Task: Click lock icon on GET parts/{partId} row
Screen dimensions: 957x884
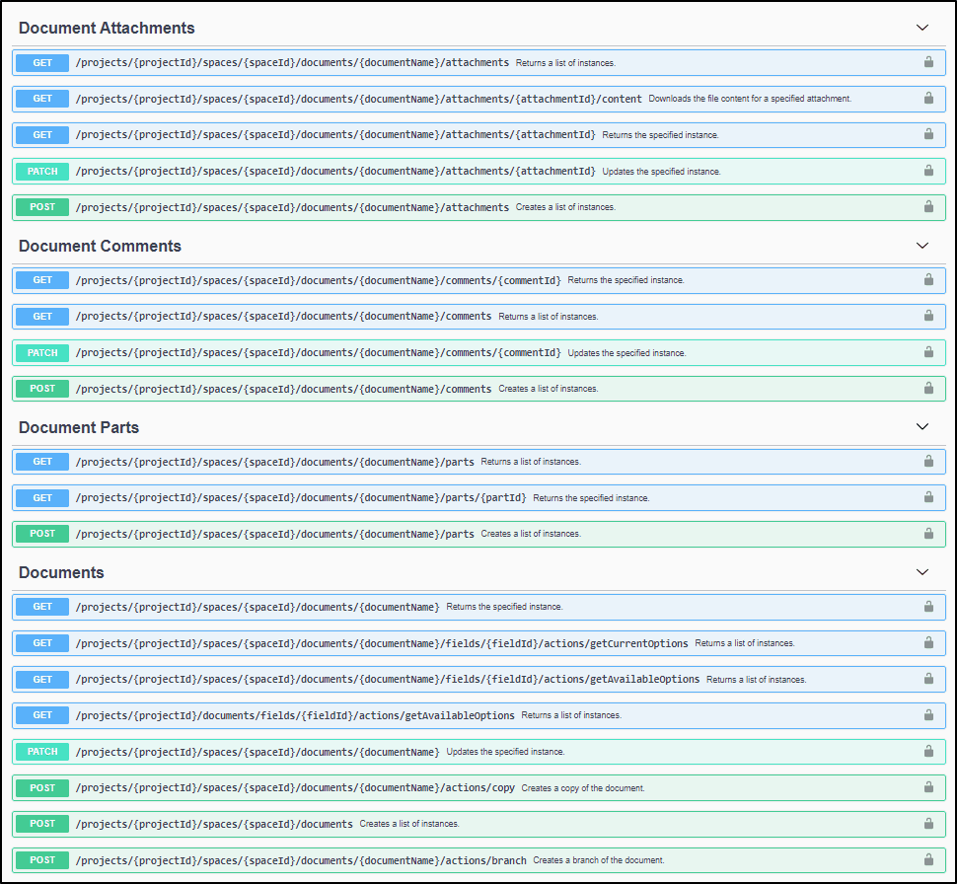Action: pyautogui.click(x=928, y=497)
